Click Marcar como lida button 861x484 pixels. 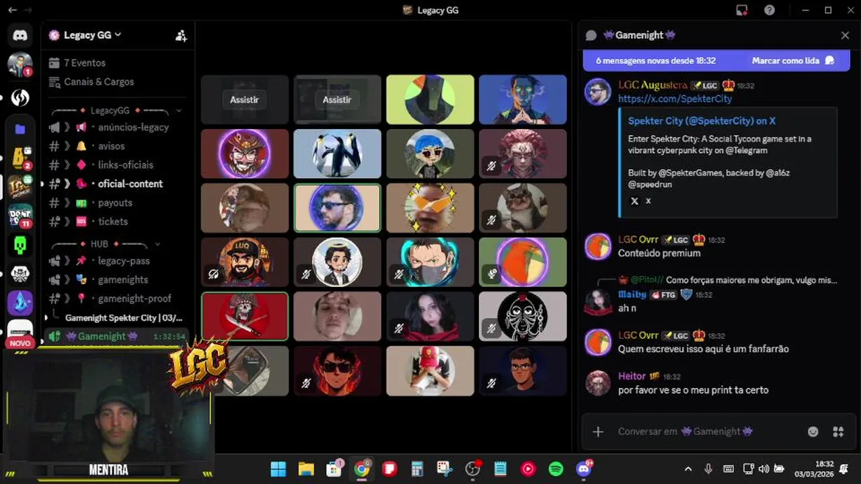[x=792, y=61]
